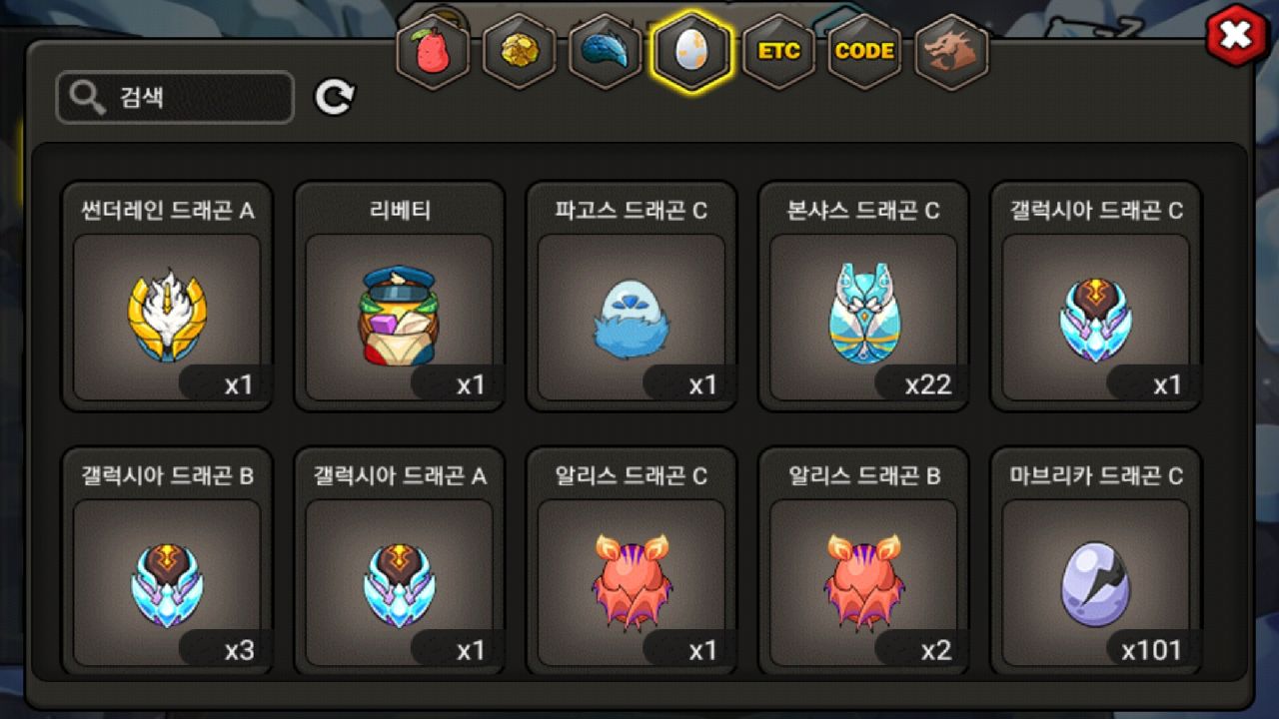This screenshot has height=719, width=1279.
Task: Select the 본샤스 드래곤 C egg
Action: pos(863,296)
